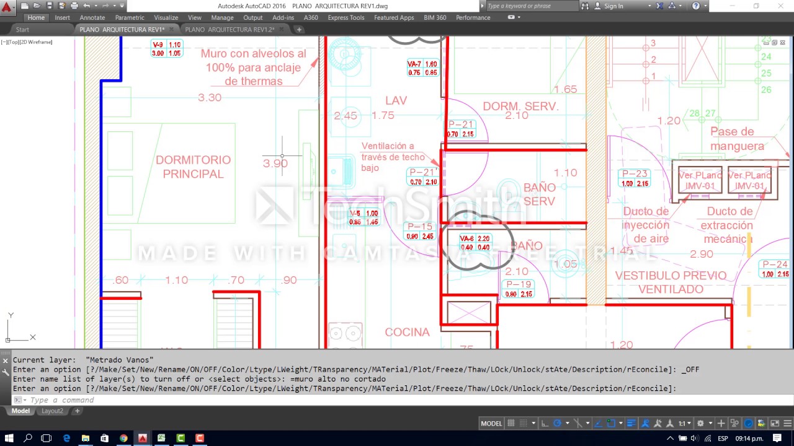Click the [2D Wireframe] visual style control
This screenshot has height=446, width=794.
pyautogui.click(x=37, y=42)
